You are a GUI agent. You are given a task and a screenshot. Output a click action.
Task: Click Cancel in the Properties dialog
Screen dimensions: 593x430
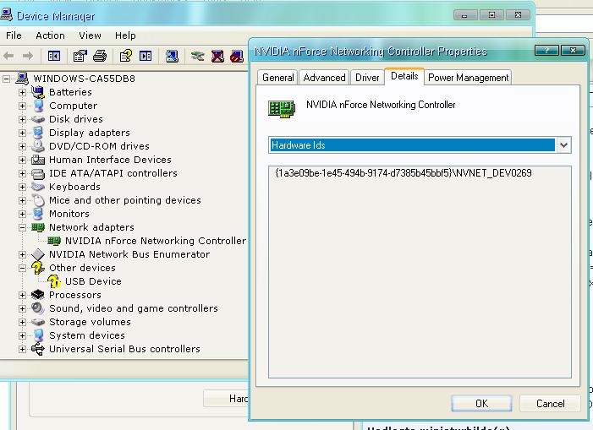(550, 404)
